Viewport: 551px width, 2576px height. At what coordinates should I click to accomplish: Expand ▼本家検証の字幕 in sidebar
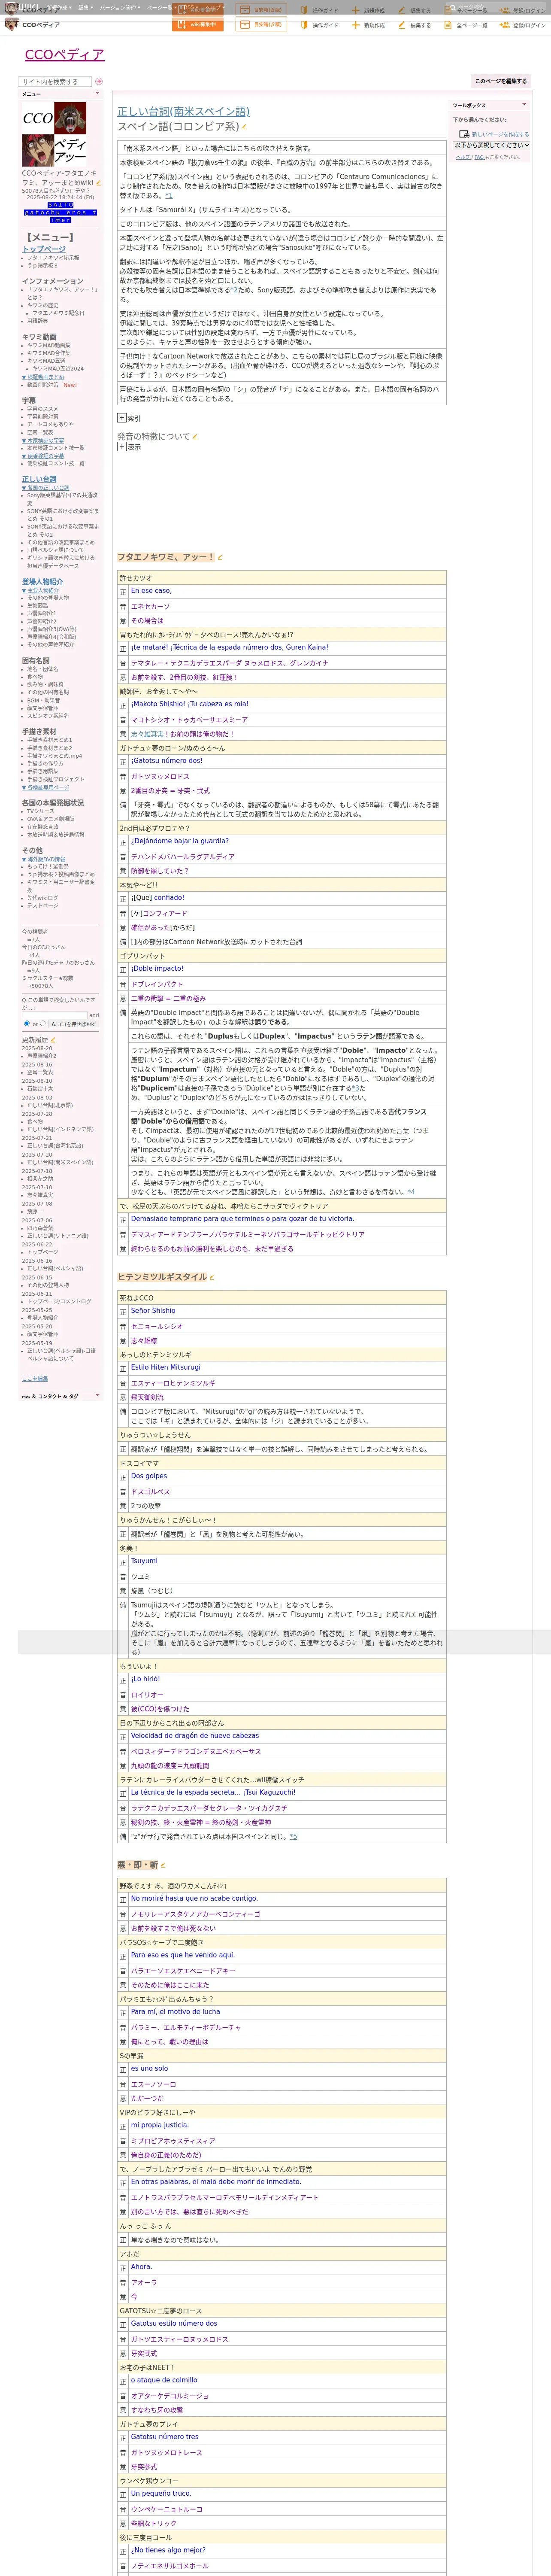pos(43,440)
